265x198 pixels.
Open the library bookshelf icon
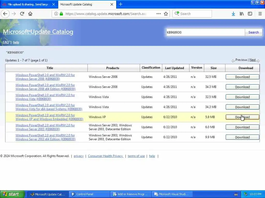pos(242,14)
